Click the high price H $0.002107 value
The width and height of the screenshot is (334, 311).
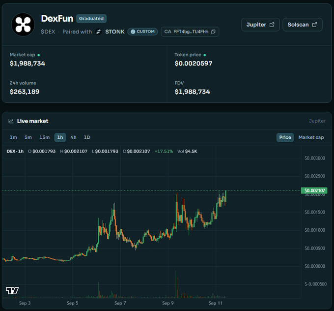pyautogui.click(x=74, y=152)
